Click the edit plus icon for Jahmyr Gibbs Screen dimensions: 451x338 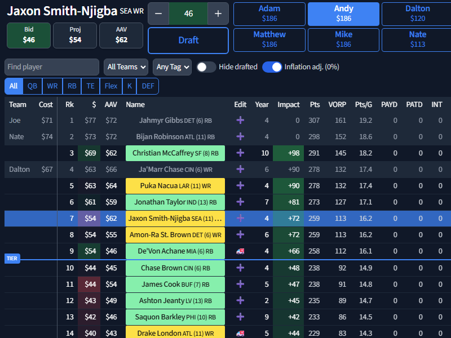(x=240, y=120)
